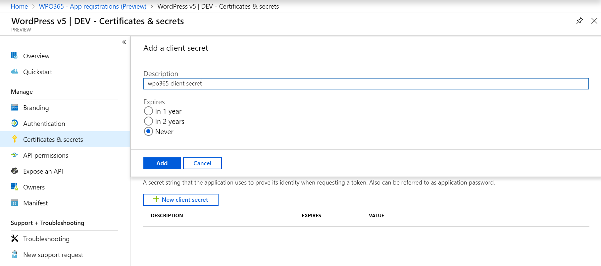Select the In 1 year expiry option
This screenshot has height=266, width=601.
(148, 111)
